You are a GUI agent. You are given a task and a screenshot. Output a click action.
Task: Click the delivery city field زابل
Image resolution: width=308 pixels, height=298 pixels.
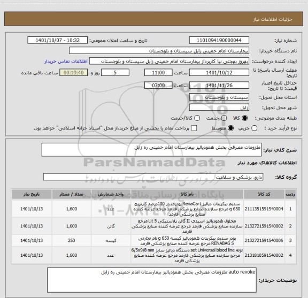pyautogui.click(x=219, y=108)
